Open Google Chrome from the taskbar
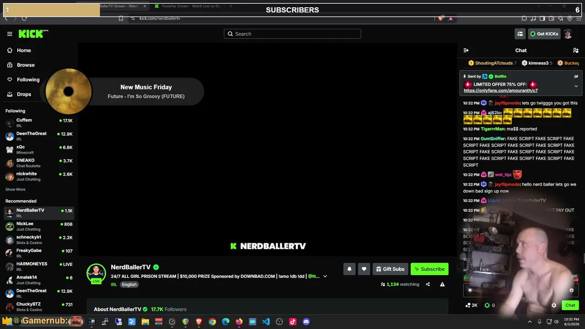585x329 pixels. point(212,322)
